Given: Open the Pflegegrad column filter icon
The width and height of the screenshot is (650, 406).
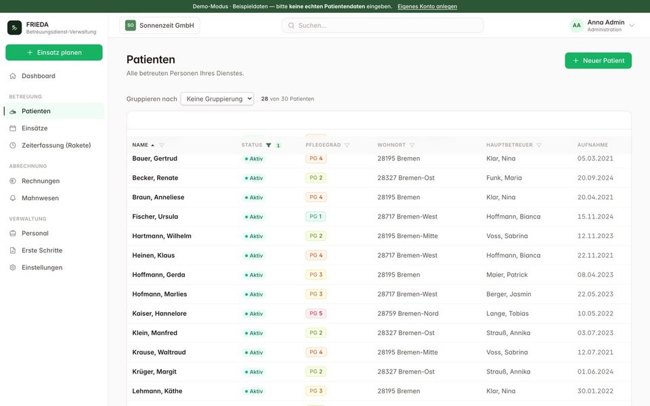Looking at the screenshot, I should [347, 145].
